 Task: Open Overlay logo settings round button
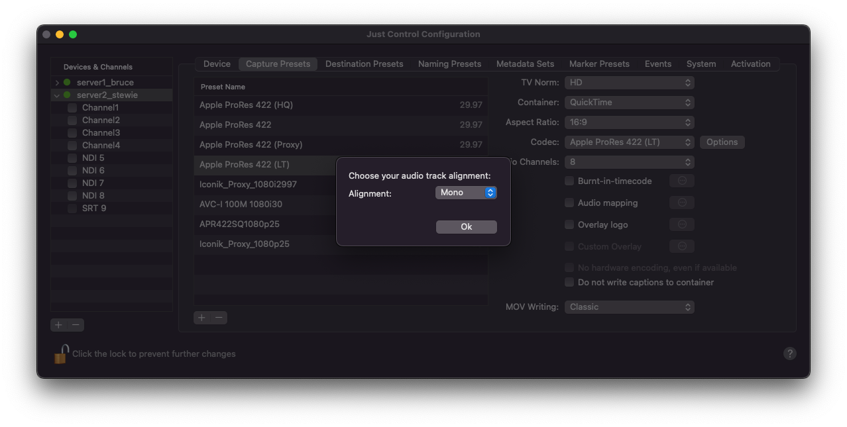(x=682, y=224)
